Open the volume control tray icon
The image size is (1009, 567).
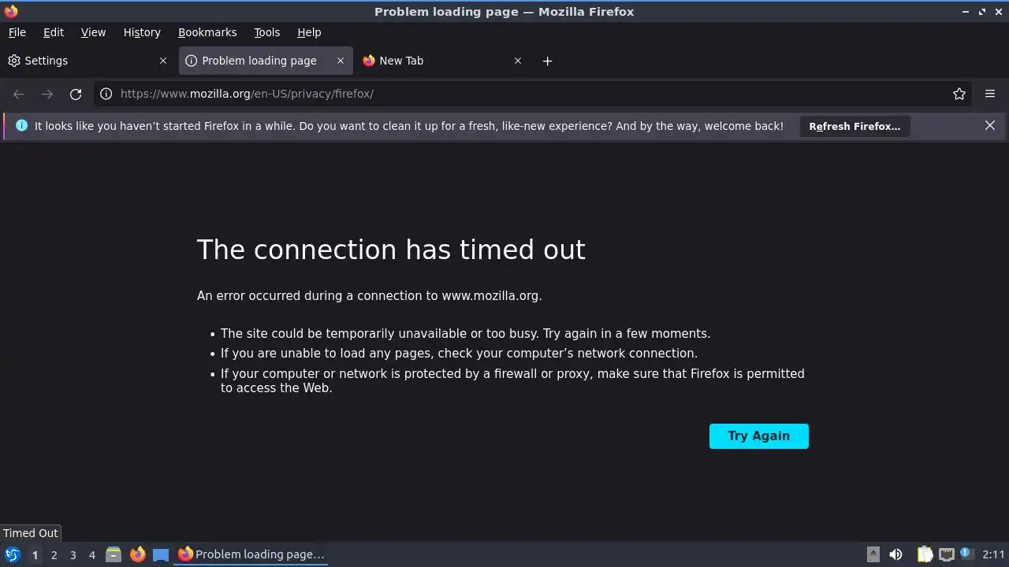[x=895, y=554]
